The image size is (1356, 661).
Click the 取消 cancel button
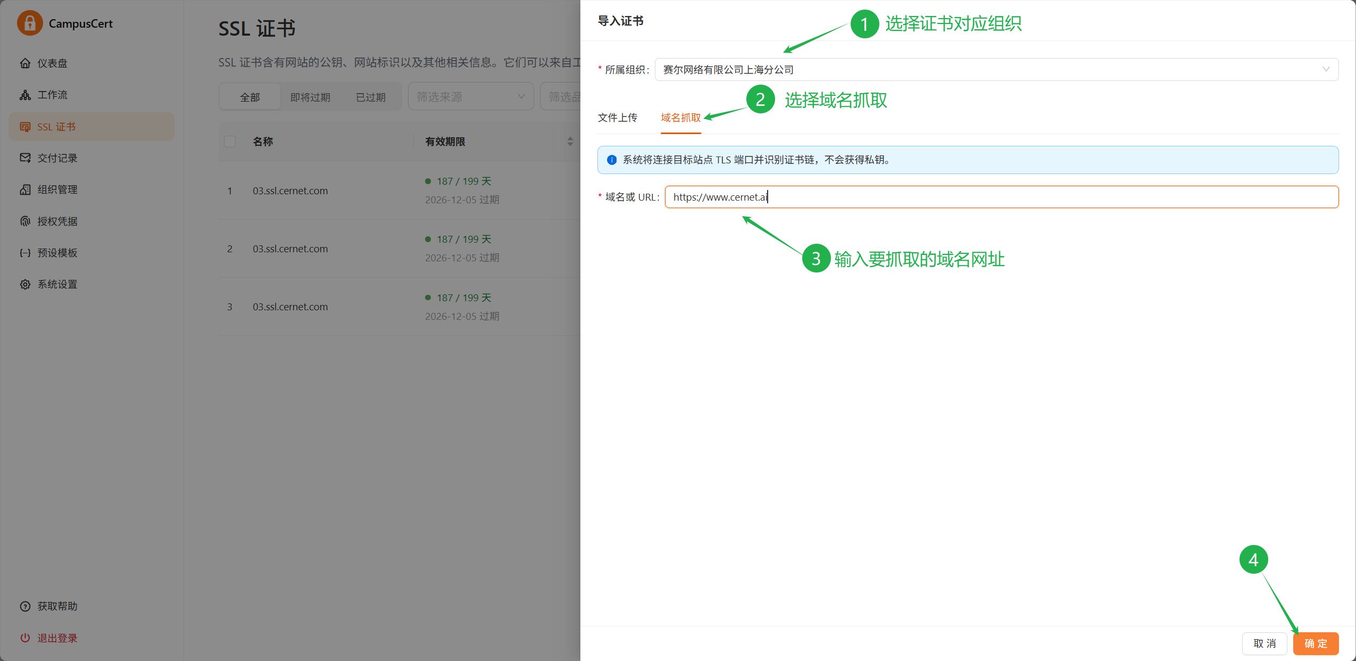point(1265,643)
